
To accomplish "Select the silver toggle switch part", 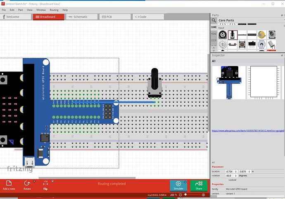I will [x=262, y=44].
